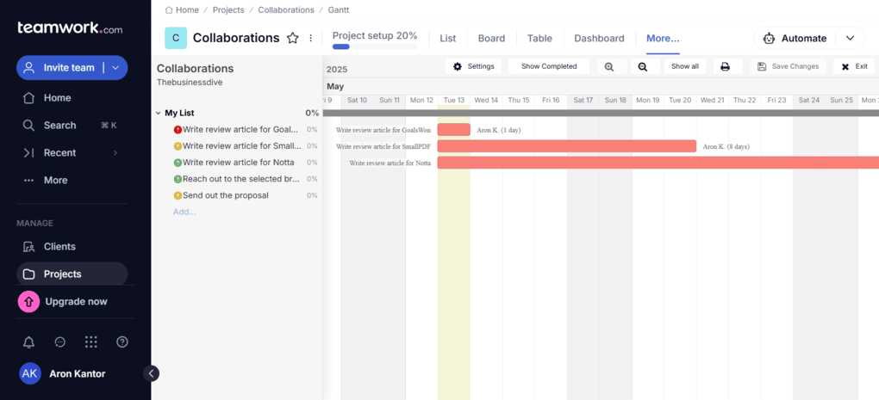Screen dimensions: 879x400
Task: Star the Collaborations project
Action: 293,38
